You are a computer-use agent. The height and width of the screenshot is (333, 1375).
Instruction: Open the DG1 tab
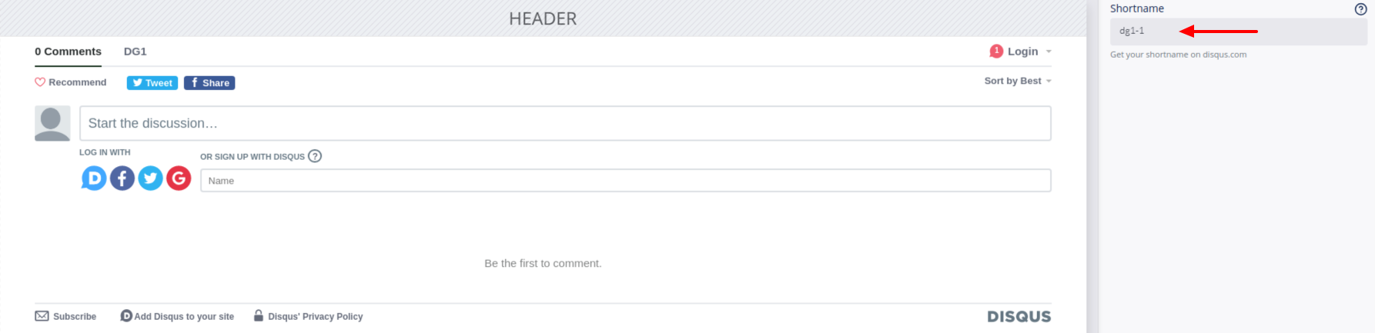pos(135,52)
